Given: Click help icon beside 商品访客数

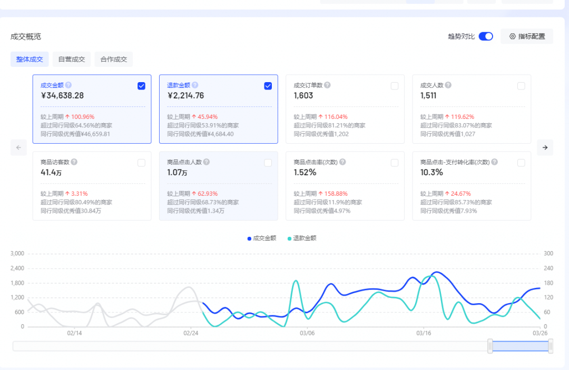Looking at the screenshot, I should pos(74,162).
